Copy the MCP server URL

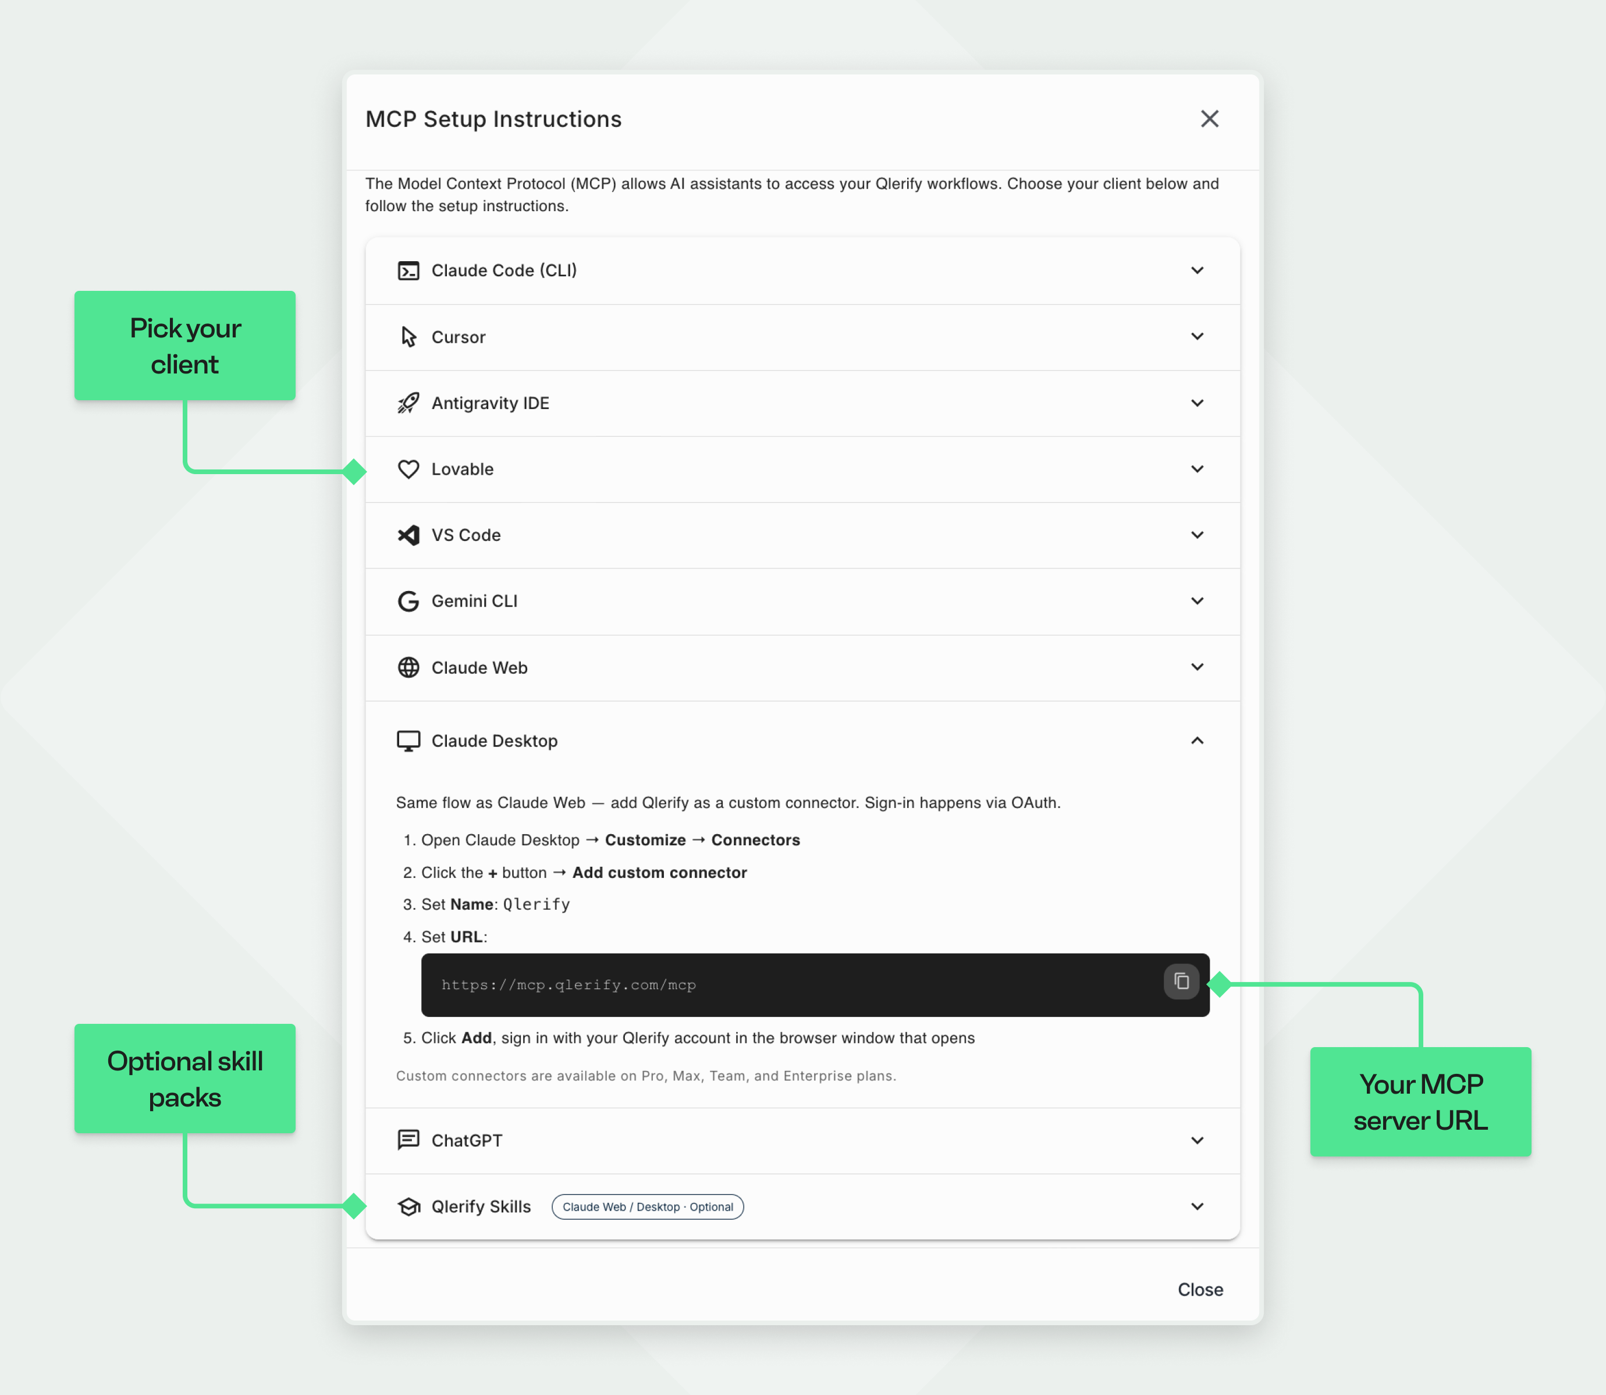coord(1181,981)
